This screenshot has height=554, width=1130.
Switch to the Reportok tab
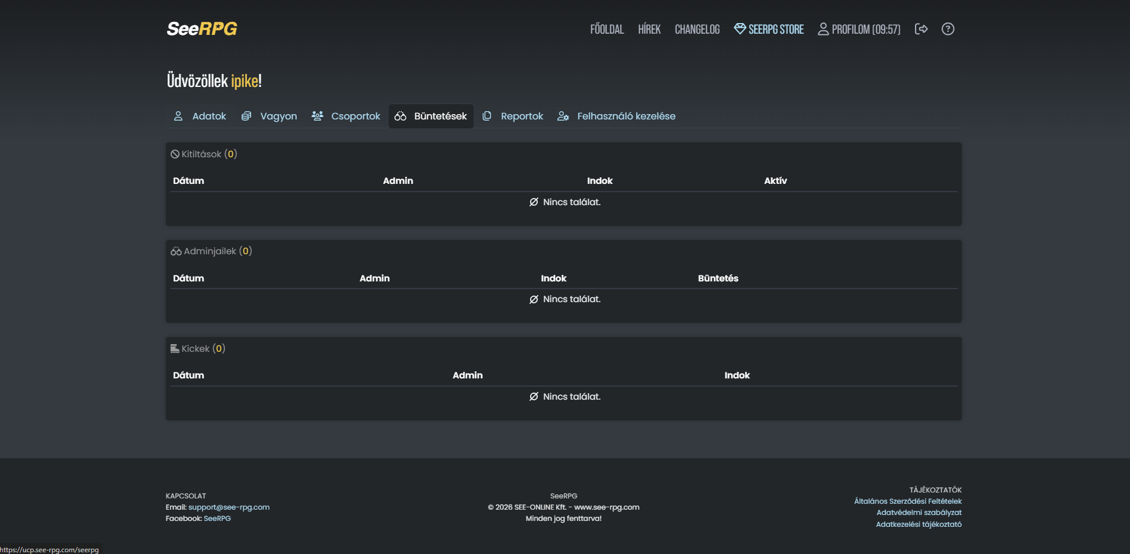tap(513, 116)
